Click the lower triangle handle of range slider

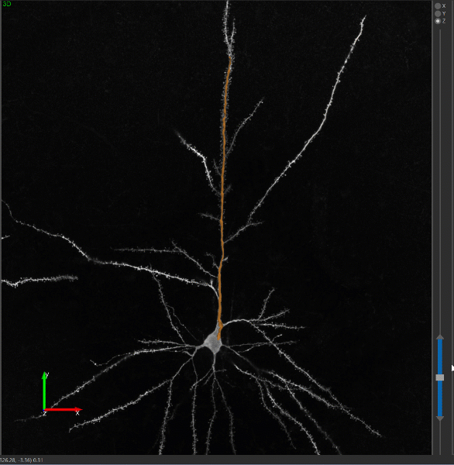coord(440,418)
